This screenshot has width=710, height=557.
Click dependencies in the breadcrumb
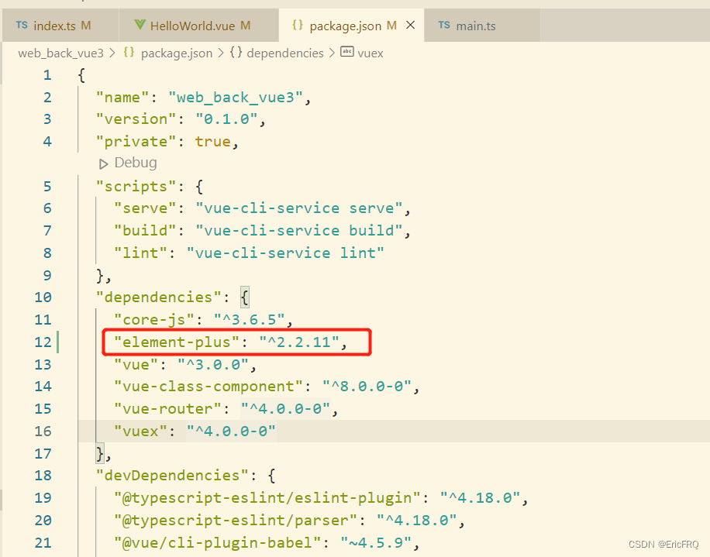point(285,53)
